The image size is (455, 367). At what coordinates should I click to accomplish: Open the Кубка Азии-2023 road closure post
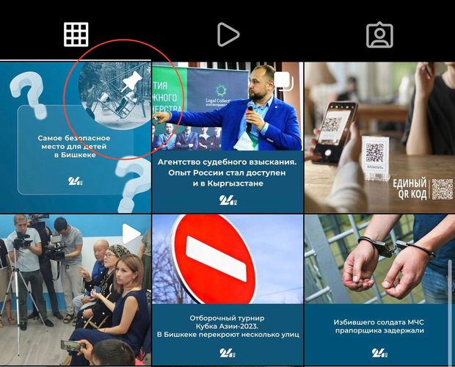click(227, 290)
